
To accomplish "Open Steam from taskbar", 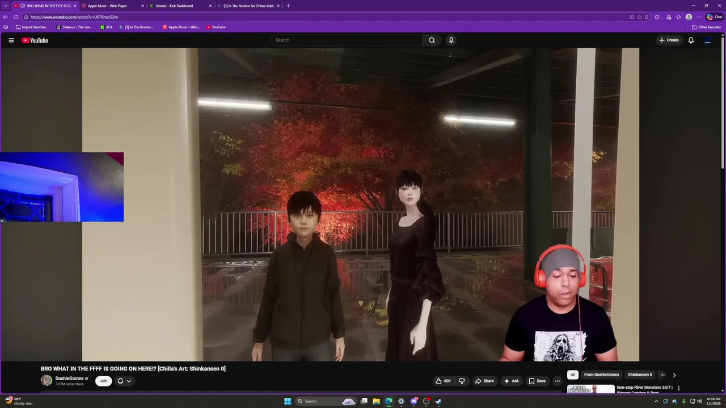I will point(438,401).
